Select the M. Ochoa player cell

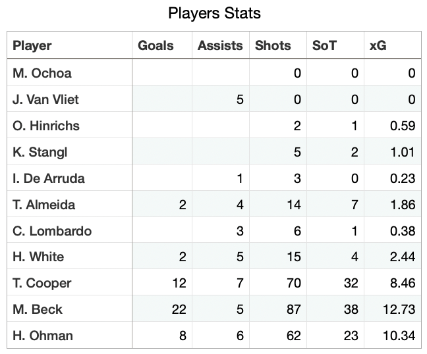tap(42, 73)
